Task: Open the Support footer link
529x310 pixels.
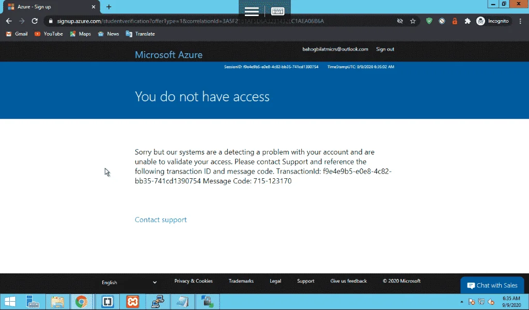Action: pos(305,281)
